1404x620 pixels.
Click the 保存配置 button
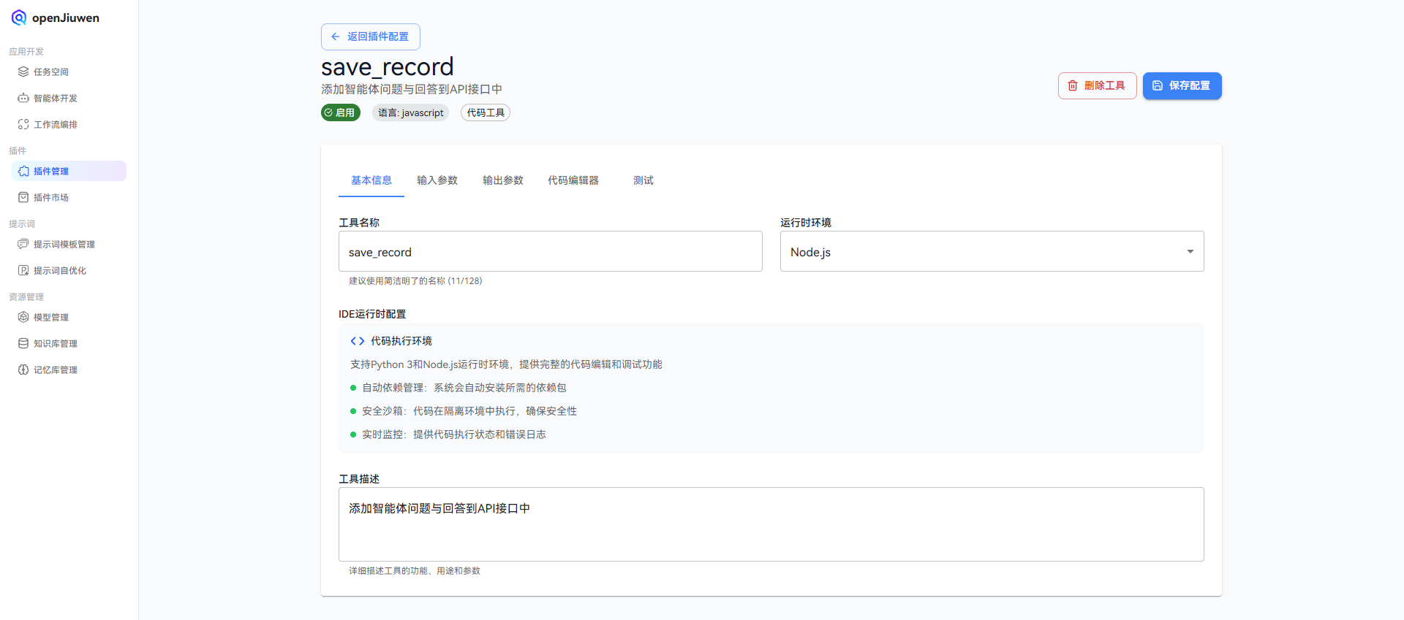click(1182, 85)
